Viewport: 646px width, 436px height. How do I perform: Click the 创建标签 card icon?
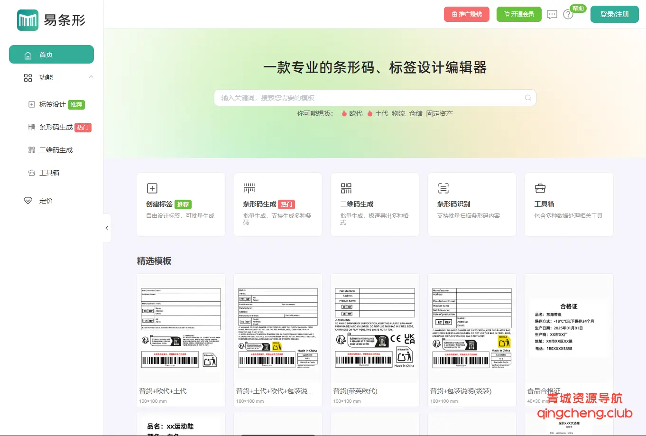click(152, 188)
